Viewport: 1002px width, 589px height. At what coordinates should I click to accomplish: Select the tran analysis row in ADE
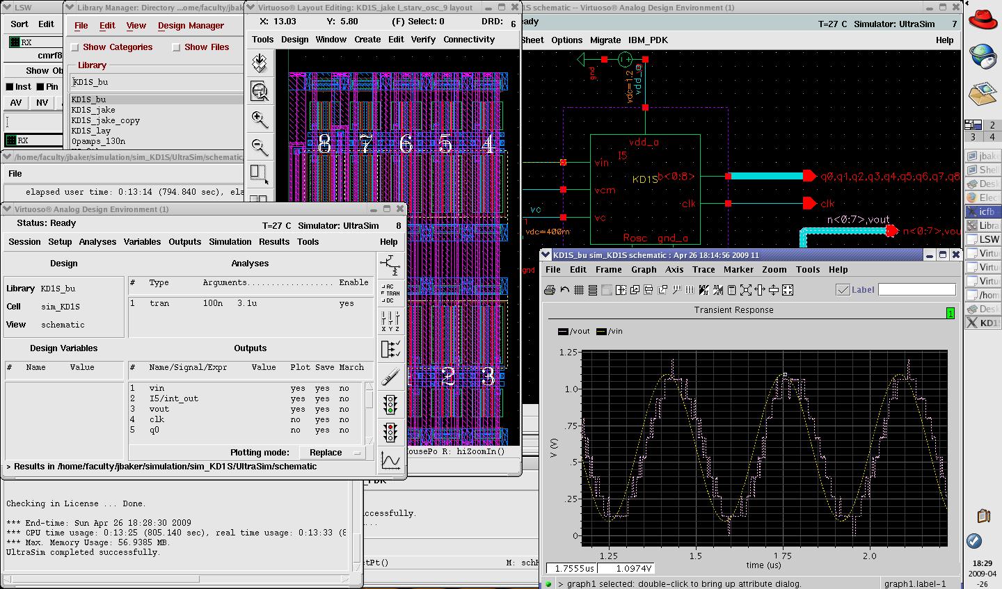[250, 304]
